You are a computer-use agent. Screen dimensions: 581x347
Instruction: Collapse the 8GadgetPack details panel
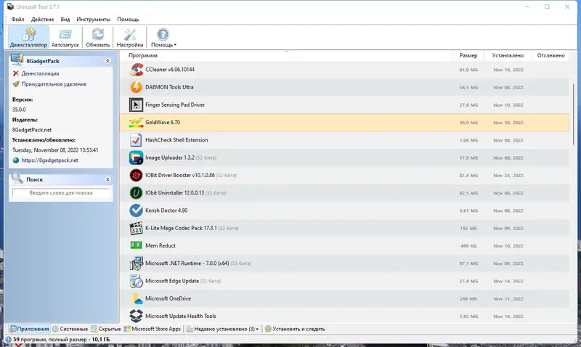(x=107, y=61)
